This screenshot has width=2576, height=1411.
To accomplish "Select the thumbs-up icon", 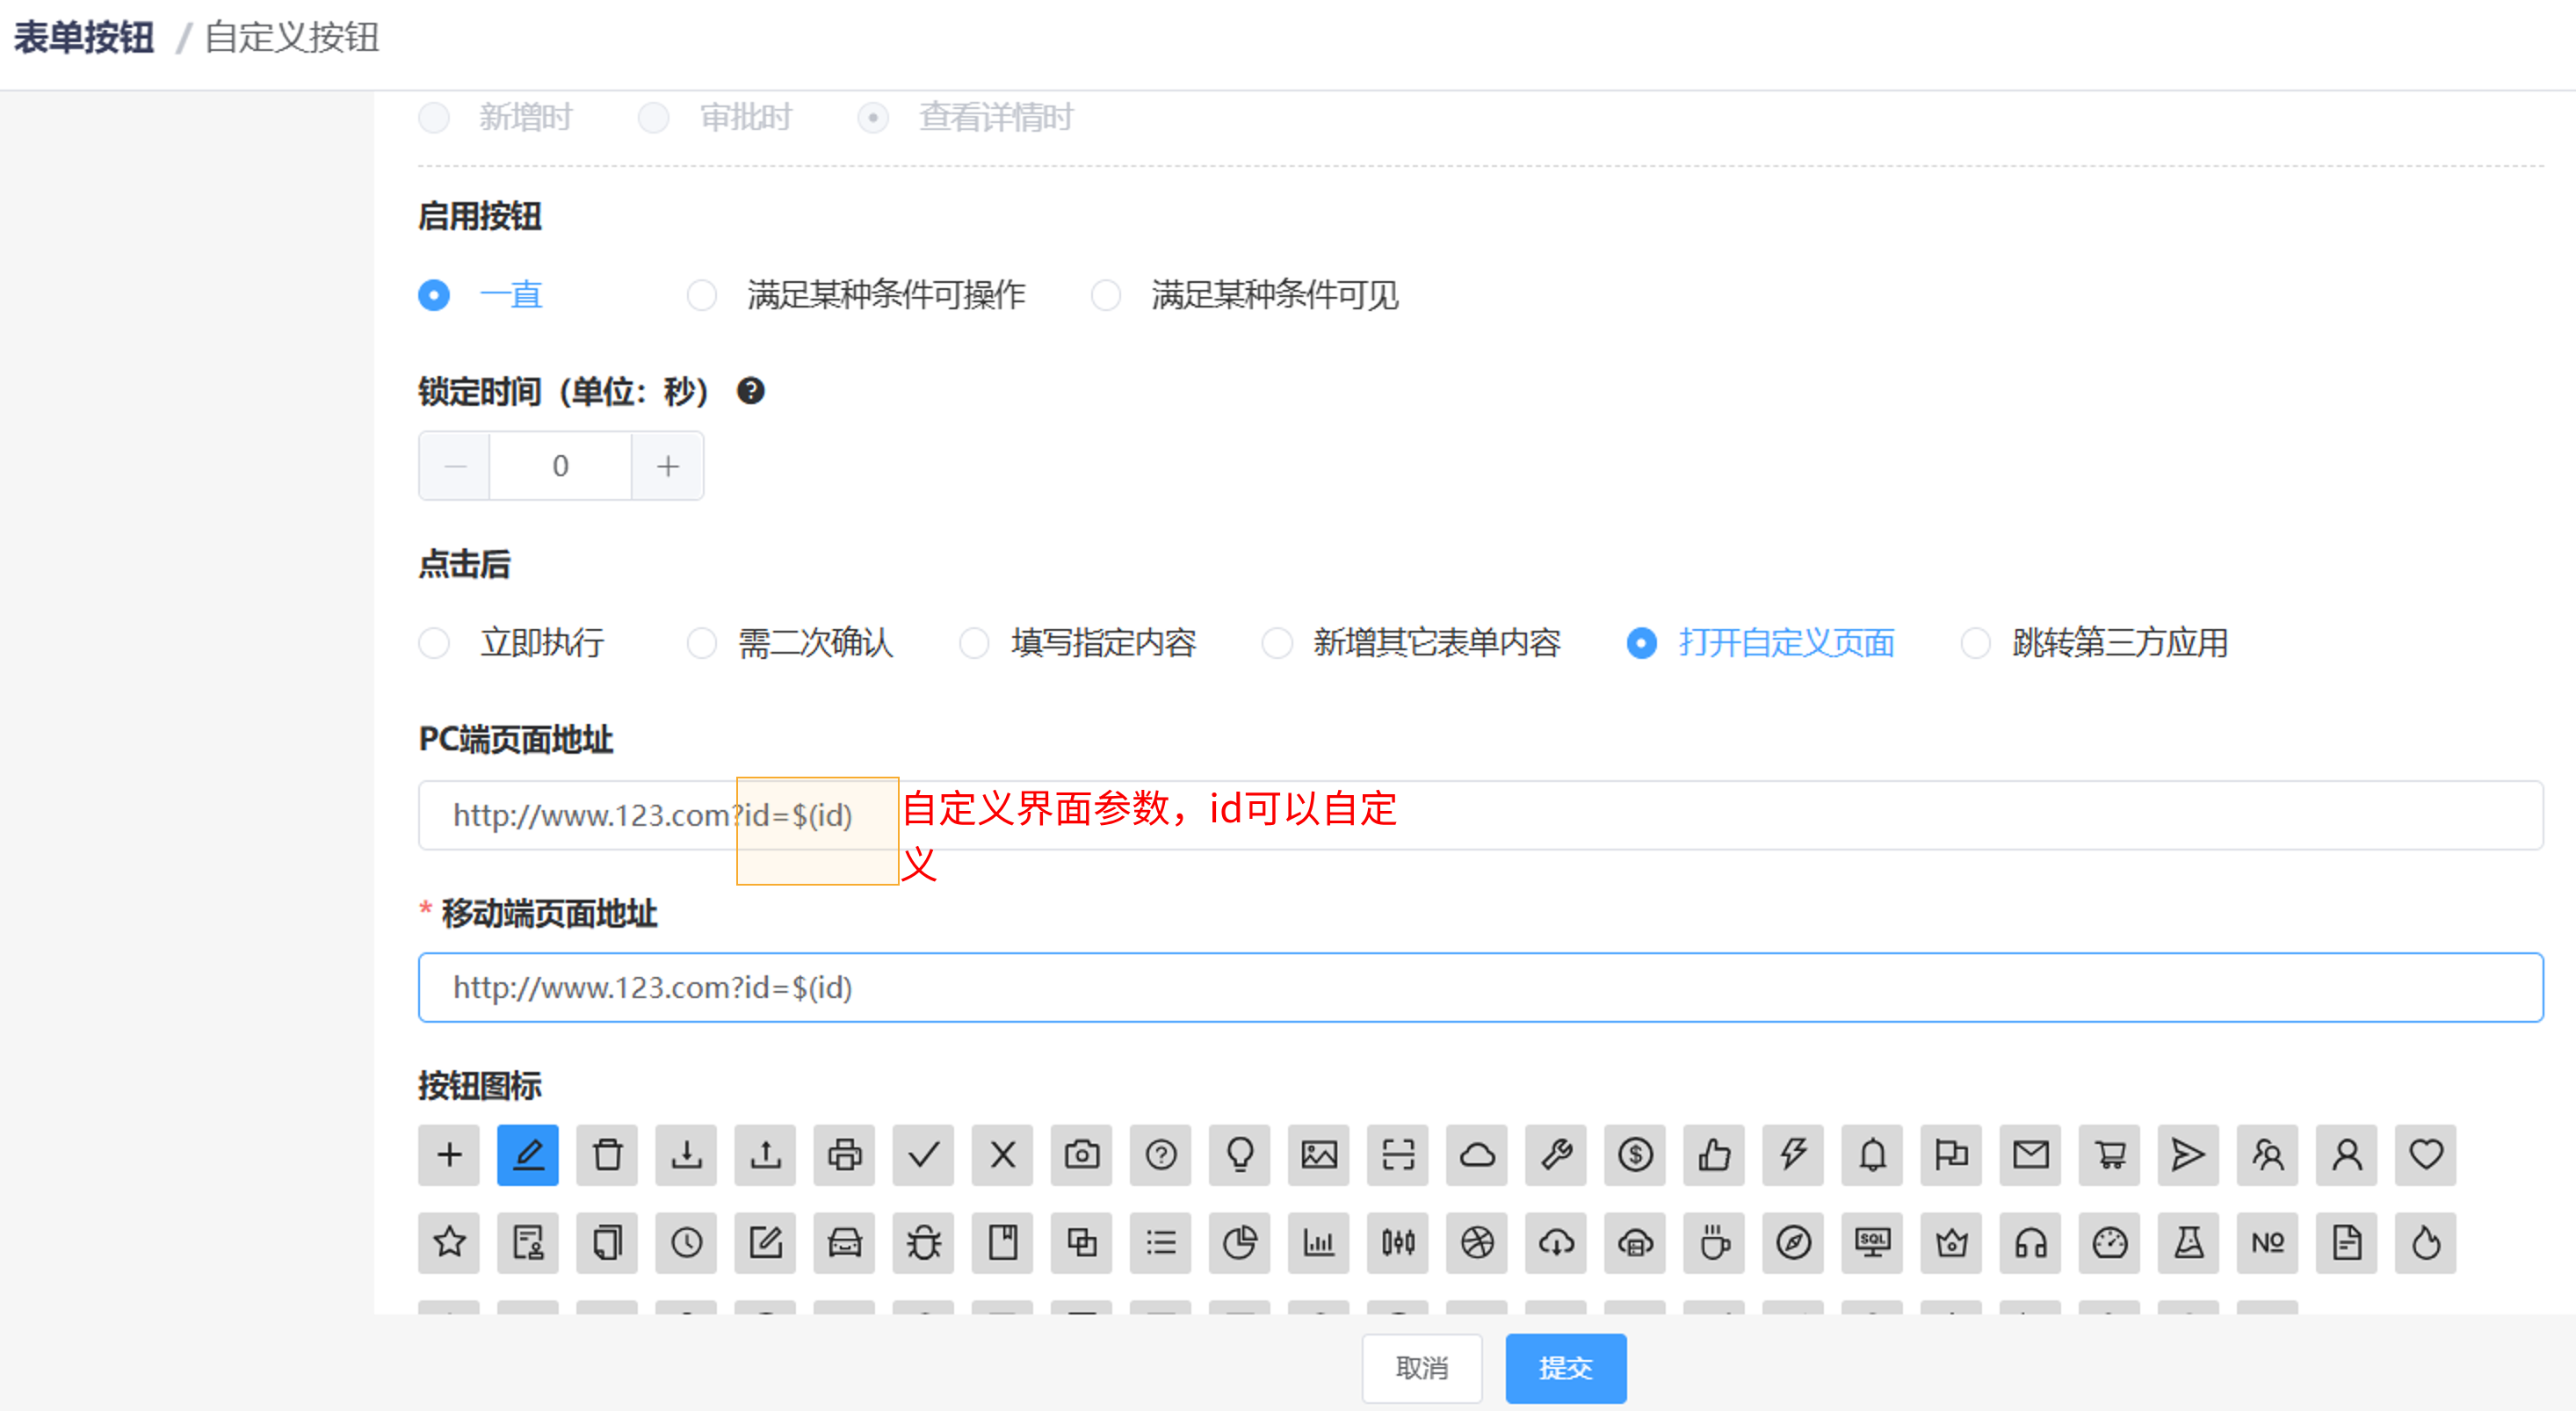I will [x=1714, y=1155].
